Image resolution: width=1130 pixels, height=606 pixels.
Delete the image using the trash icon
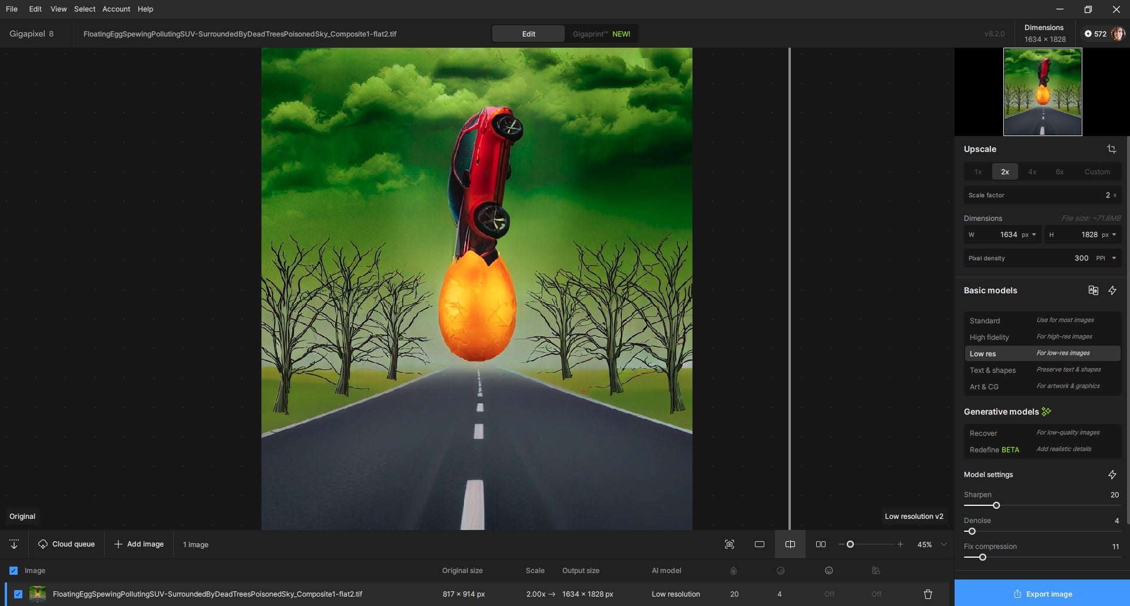tap(928, 594)
